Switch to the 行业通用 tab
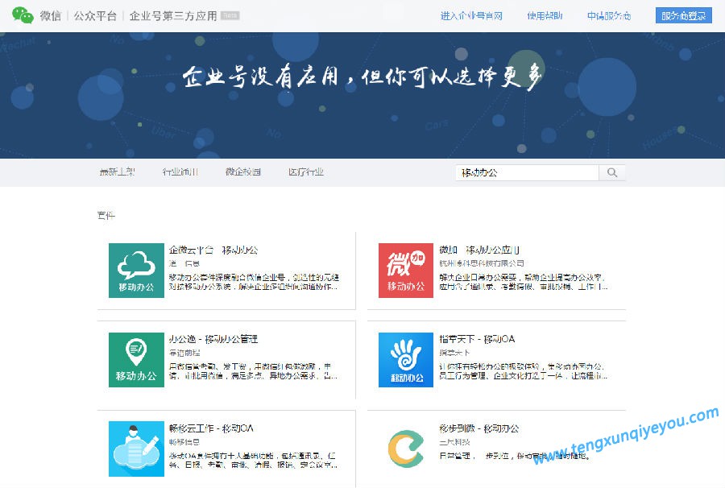 tap(180, 172)
